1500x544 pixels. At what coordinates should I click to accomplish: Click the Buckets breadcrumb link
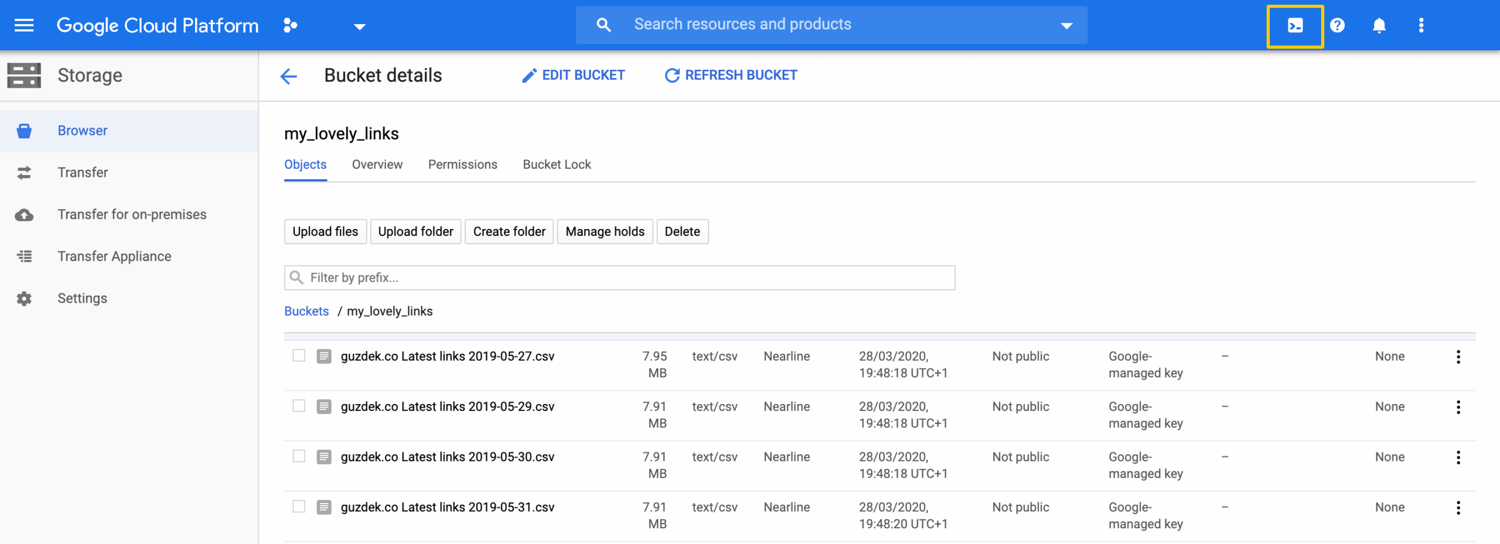point(306,312)
